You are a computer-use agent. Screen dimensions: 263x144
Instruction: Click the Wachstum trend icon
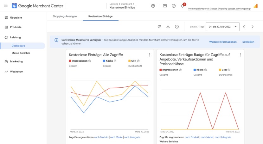[x=6, y=72]
